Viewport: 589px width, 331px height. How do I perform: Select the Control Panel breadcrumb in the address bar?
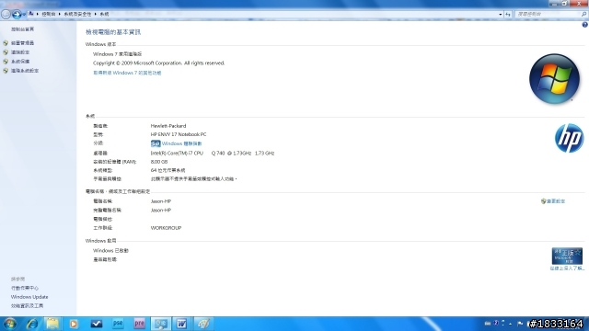(x=49, y=14)
